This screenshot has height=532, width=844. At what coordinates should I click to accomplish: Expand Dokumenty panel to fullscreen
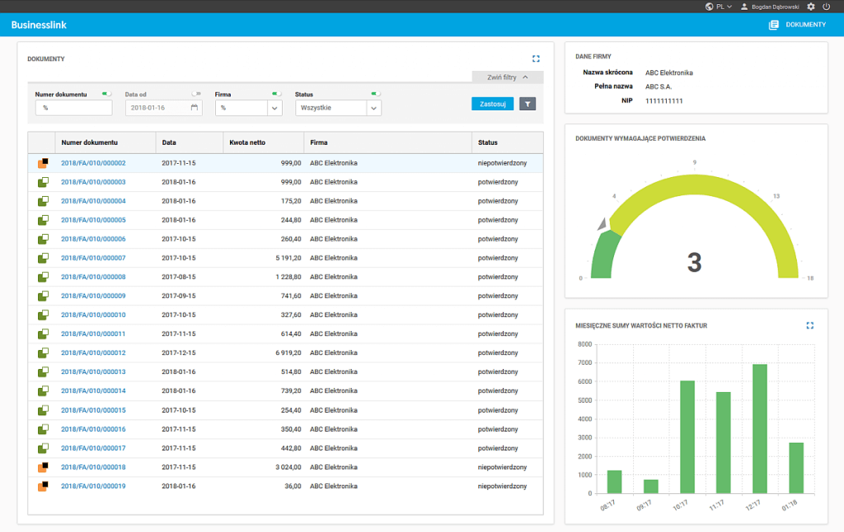(536, 58)
